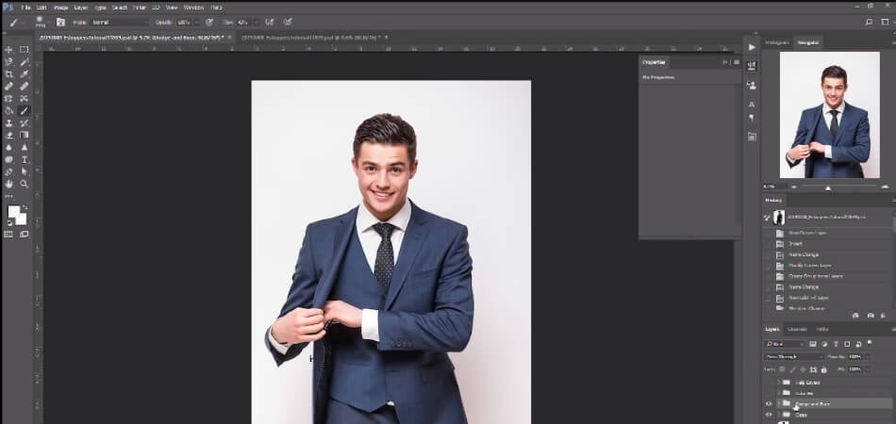The height and width of the screenshot is (424, 896).
Task: Toggle pressure for size button
Action: 288,23
